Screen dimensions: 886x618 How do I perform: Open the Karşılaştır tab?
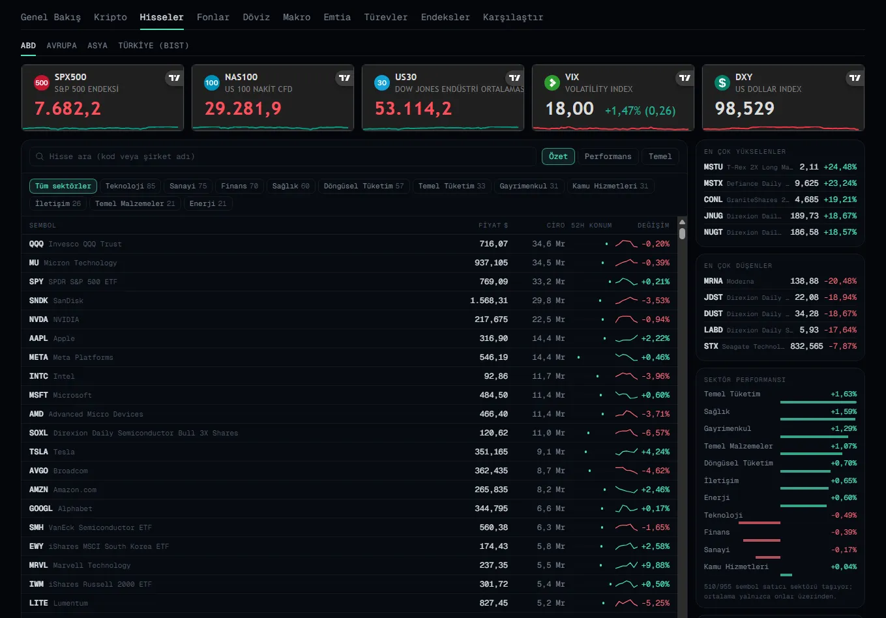click(513, 17)
